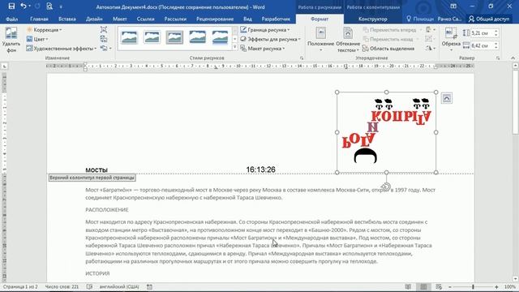Expand the picture styles gallery
This screenshot has width=519, height=292.
[235, 47]
